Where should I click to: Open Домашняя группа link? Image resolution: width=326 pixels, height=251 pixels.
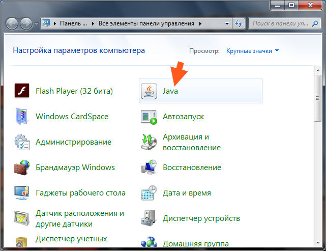(x=196, y=243)
